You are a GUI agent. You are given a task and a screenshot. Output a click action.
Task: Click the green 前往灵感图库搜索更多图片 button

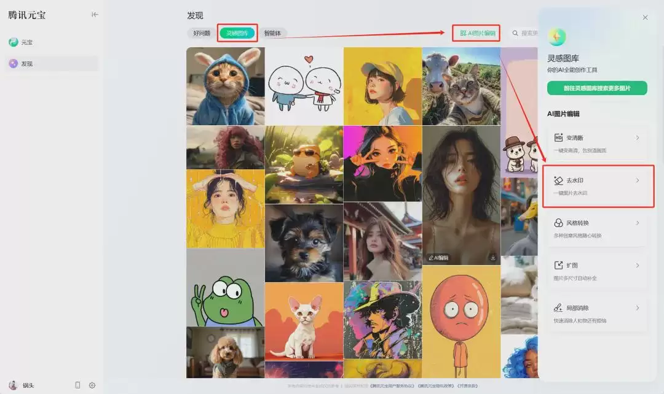597,88
